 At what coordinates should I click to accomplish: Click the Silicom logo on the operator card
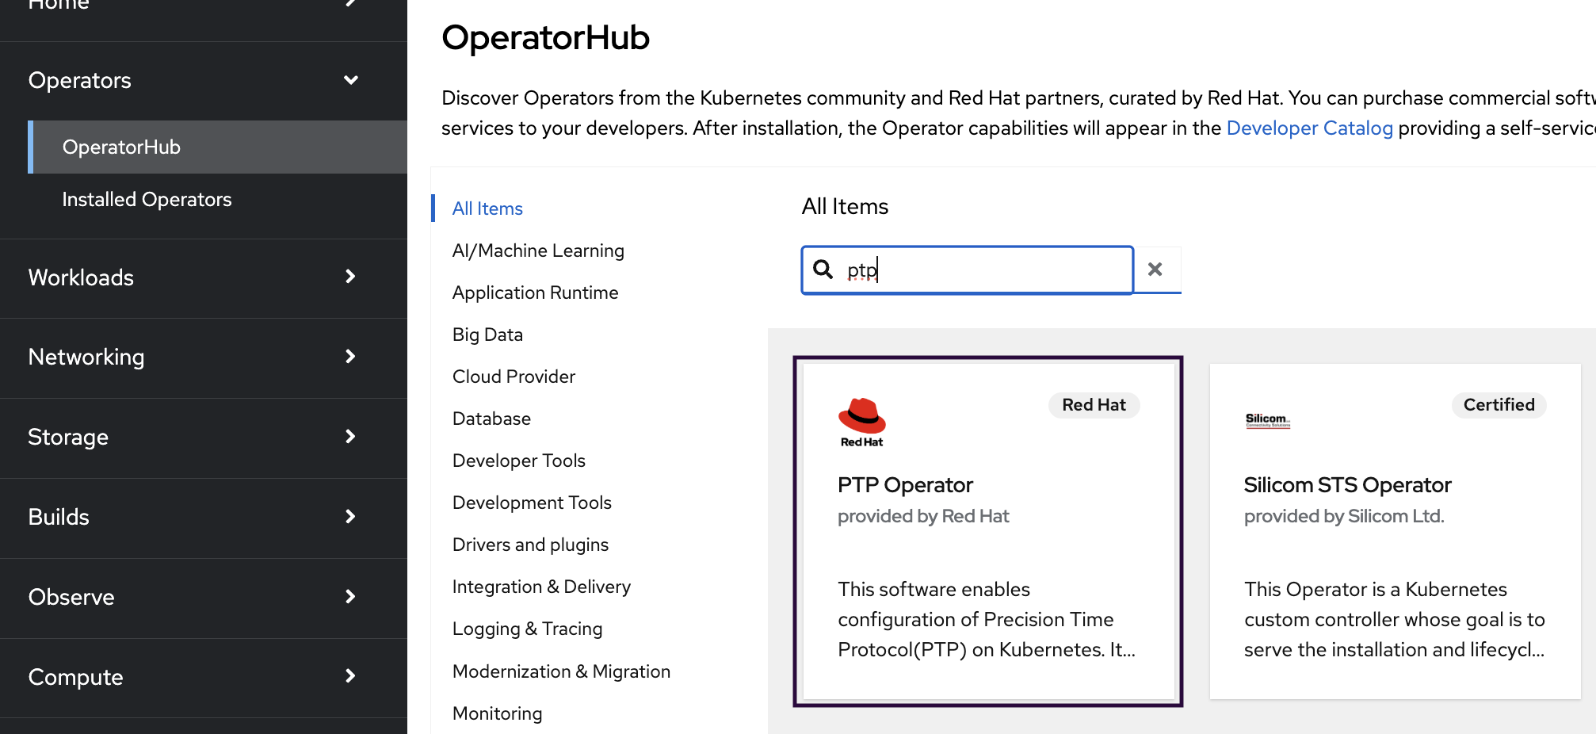(1267, 419)
